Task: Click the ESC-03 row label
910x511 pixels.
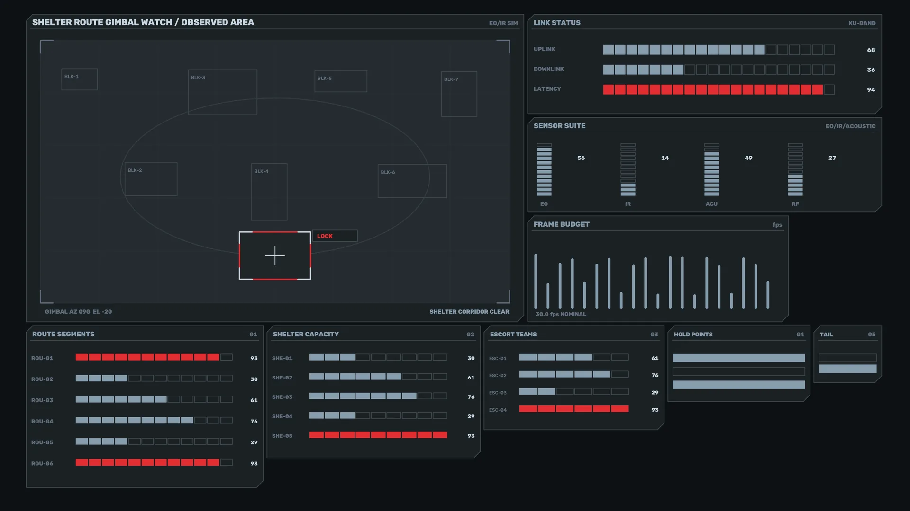Action: [498, 393]
